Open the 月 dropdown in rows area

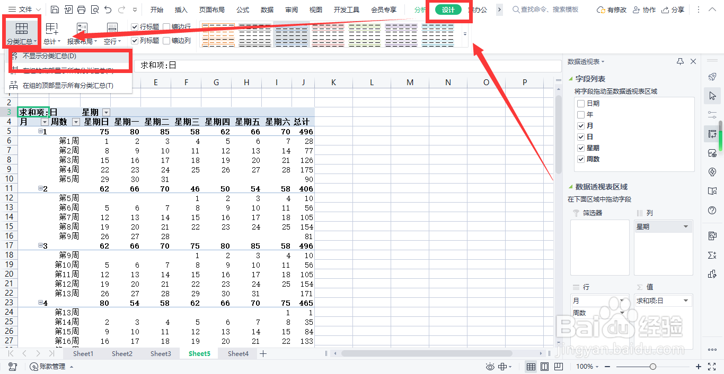point(621,300)
